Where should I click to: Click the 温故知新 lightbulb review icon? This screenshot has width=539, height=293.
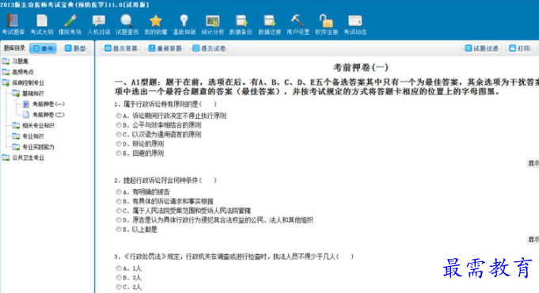[x=184, y=25]
